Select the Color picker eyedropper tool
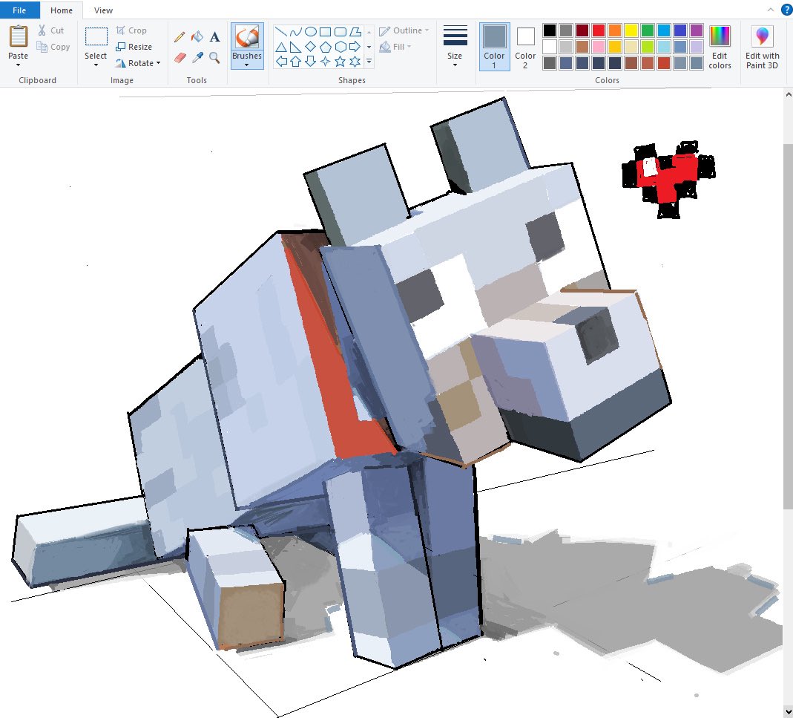793x718 pixels. click(197, 58)
